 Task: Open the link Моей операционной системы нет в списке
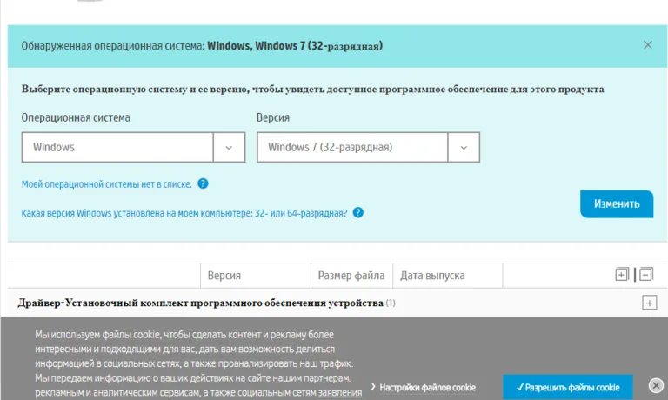click(x=106, y=184)
